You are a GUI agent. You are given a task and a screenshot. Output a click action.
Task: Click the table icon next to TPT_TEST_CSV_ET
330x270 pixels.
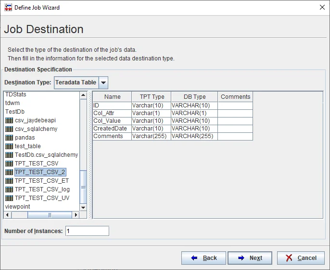(x=9, y=181)
